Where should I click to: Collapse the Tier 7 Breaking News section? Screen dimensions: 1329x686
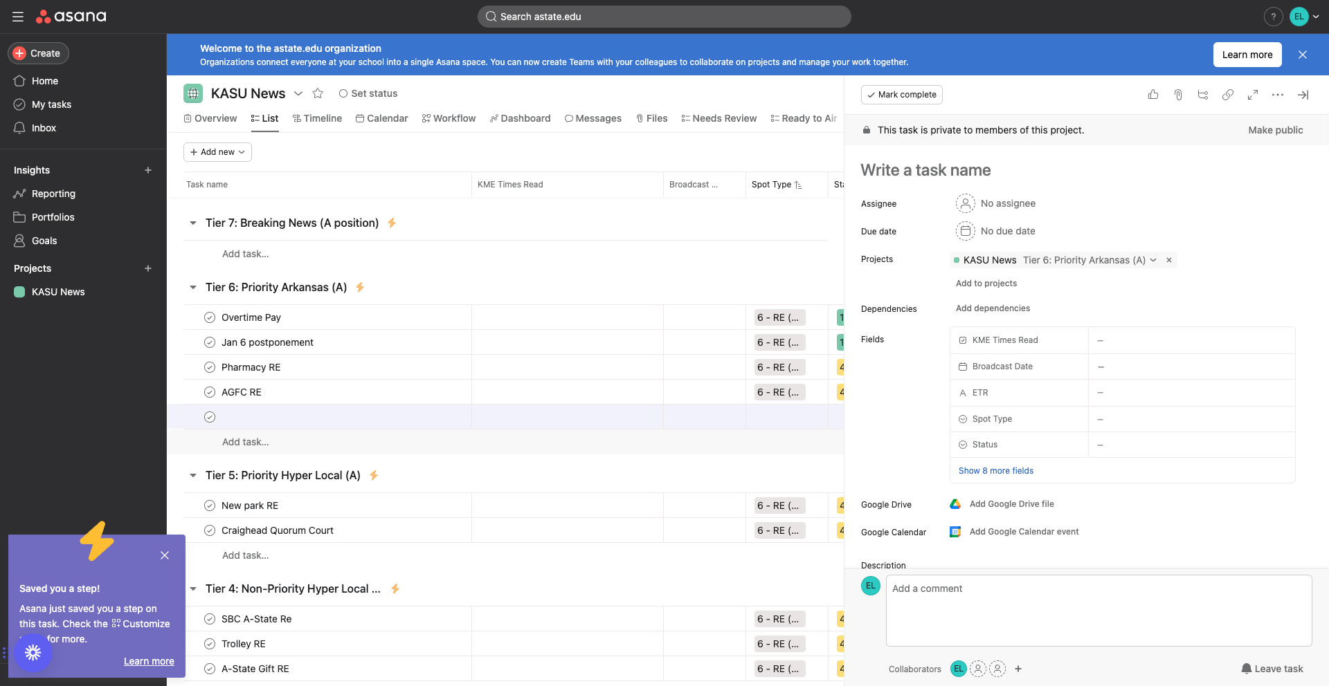click(x=193, y=223)
